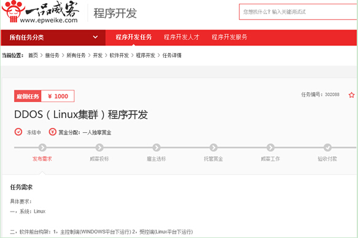Go to 首页 in breadcrumb
The width and height of the screenshot is (358, 238).
(33, 55)
